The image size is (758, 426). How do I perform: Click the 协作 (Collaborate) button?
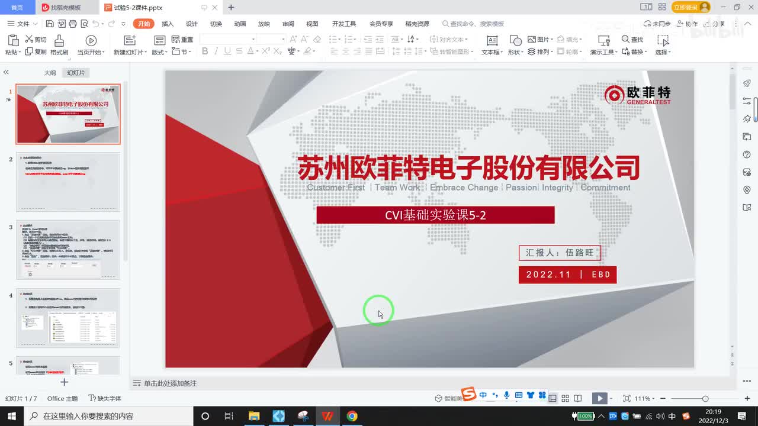pyautogui.click(x=686, y=24)
